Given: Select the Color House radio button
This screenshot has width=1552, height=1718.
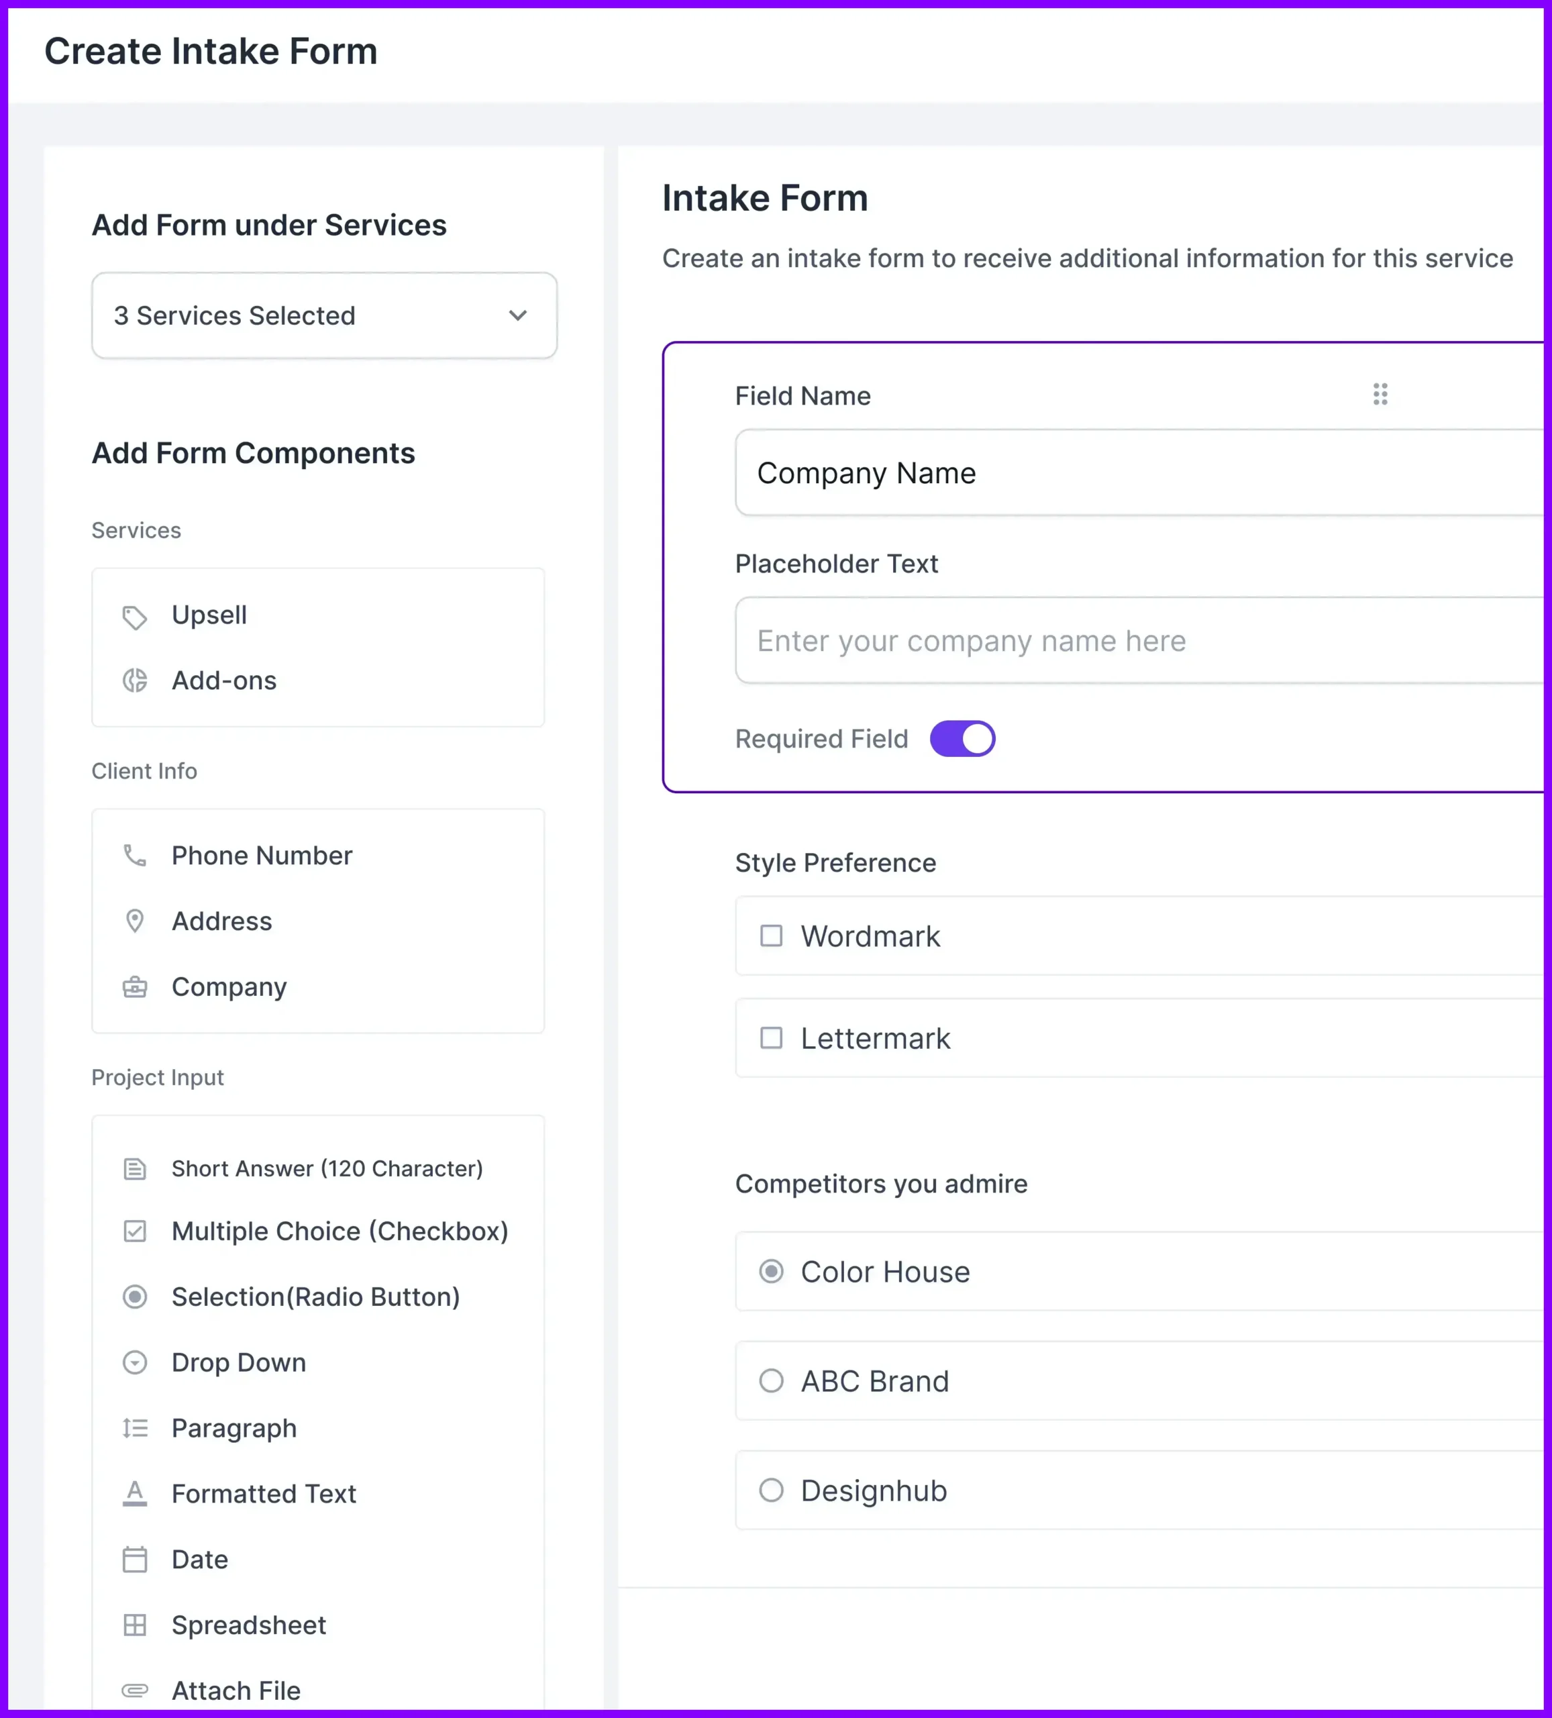Looking at the screenshot, I should tap(772, 1272).
